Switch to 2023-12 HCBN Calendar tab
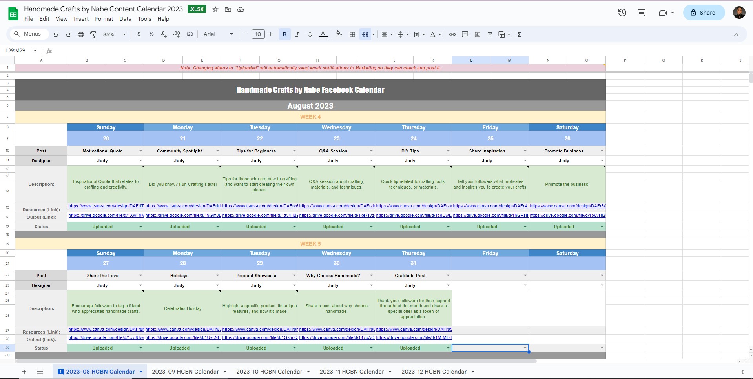753x379 pixels. point(434,372)
